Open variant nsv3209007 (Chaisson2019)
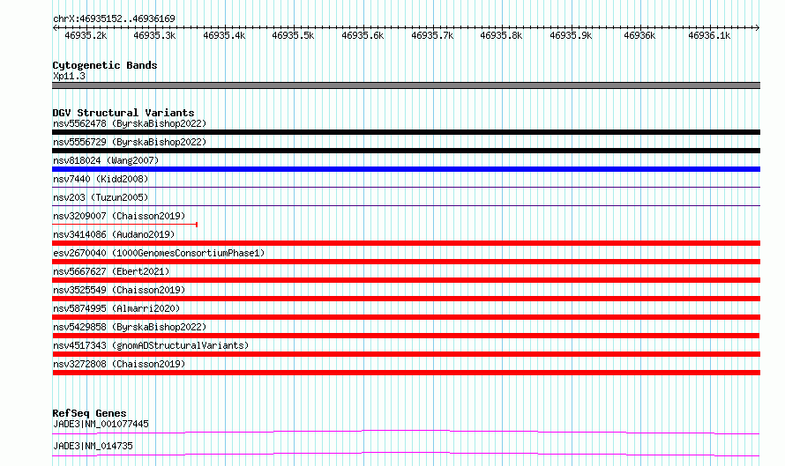785x466 pixels. [119, 216]
